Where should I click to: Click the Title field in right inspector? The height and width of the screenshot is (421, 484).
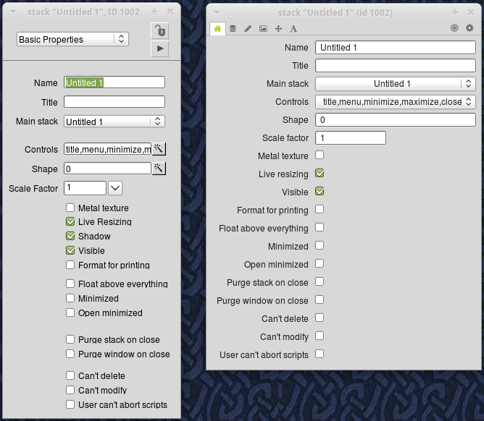(396, 66)
